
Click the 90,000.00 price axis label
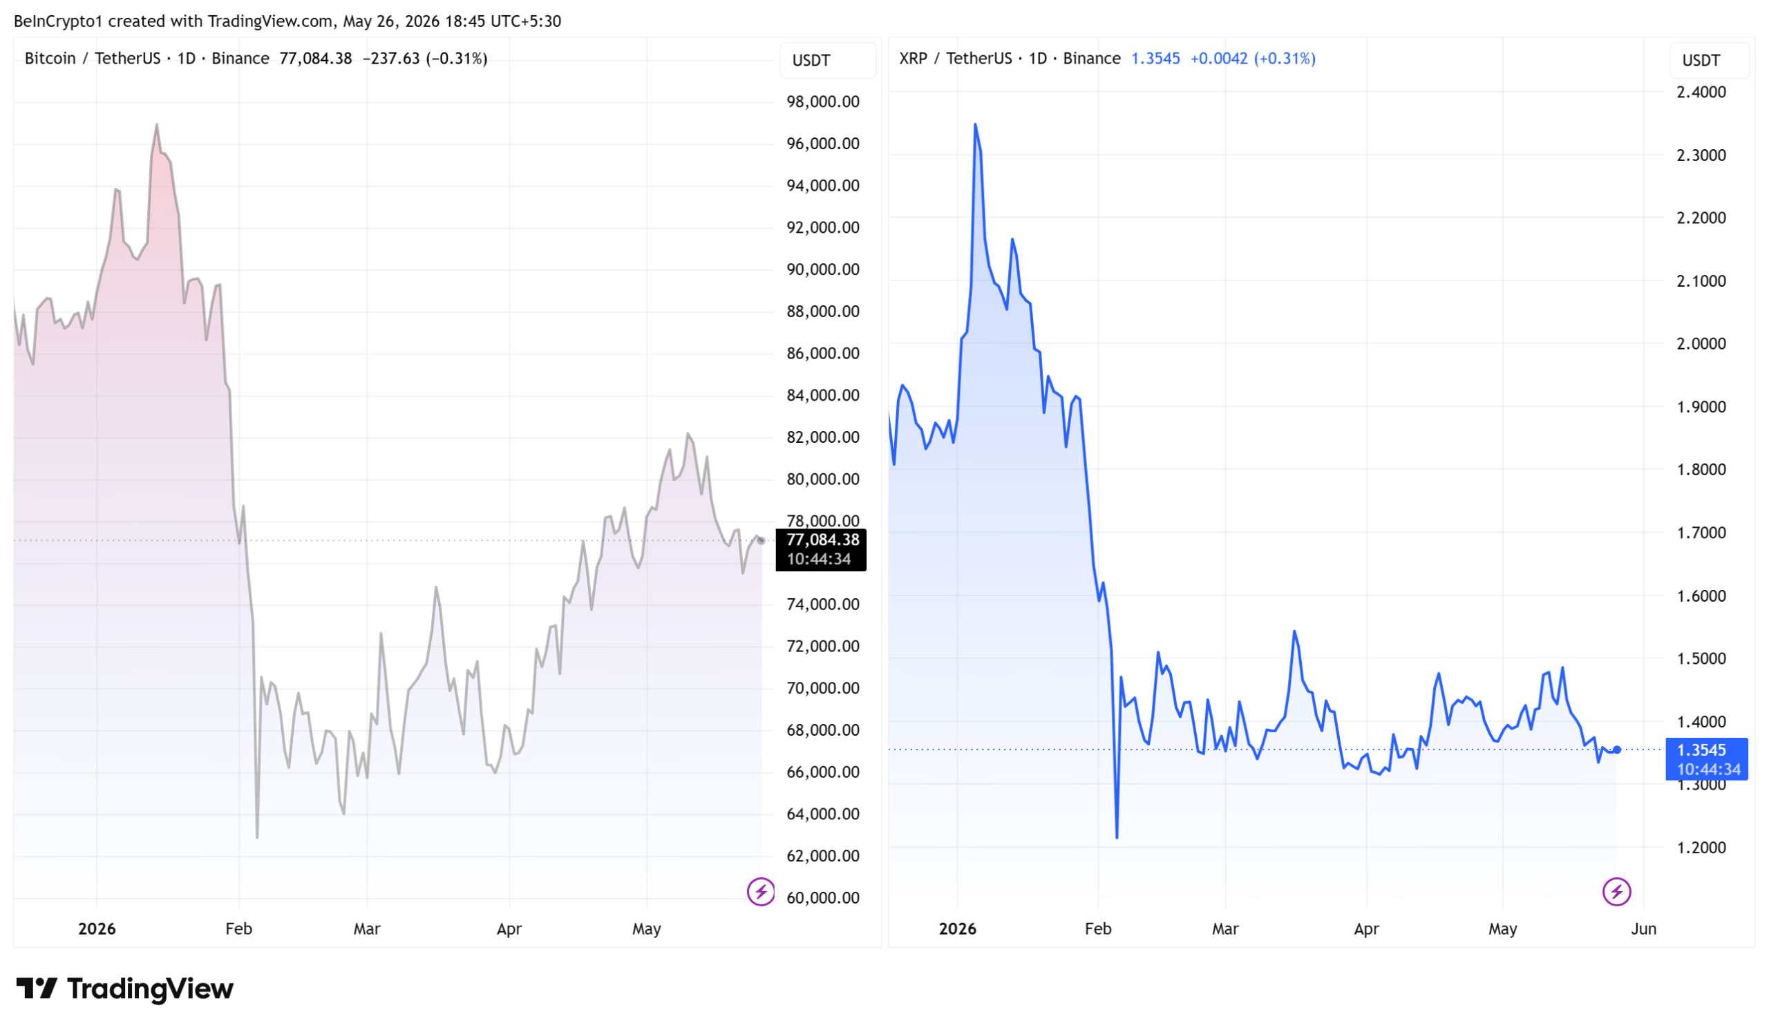pos(823,269)
